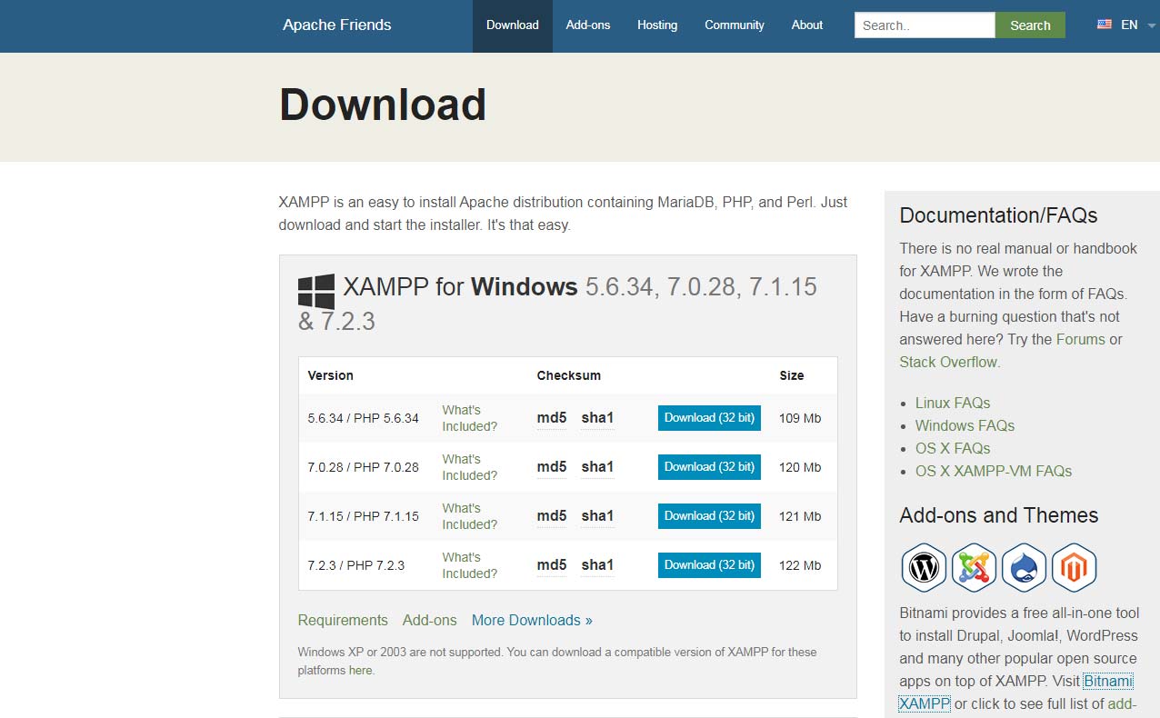The image size is (1160, 718).
Task: Show sha1 checksum for 7.1.15
Action: [x=597, y=516]
